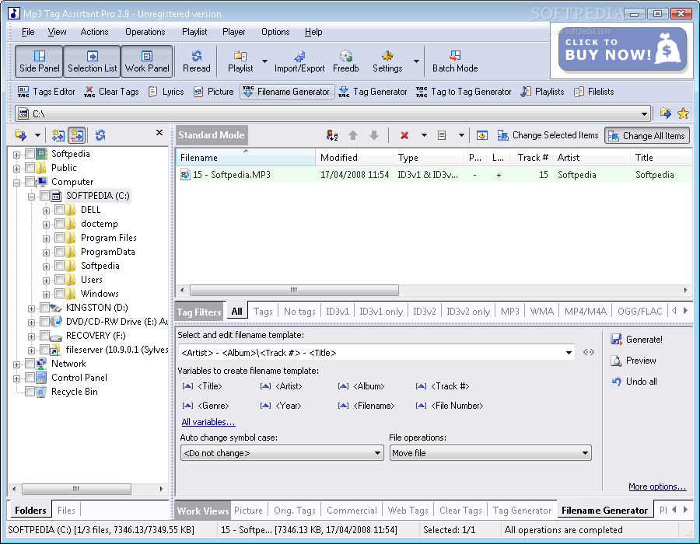Launch the Freedb lookup tool

coord(345,61)
